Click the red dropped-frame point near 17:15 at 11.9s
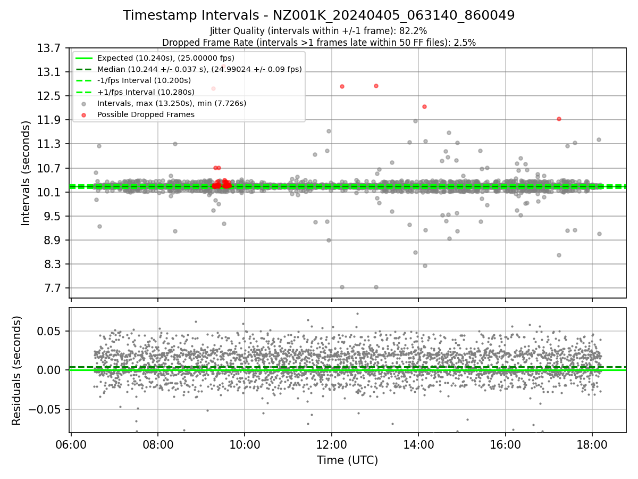 [x=559, y=119]
